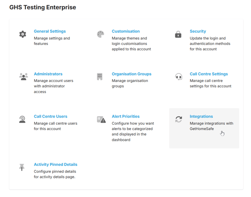The image size is (251, 197).
Task: Click the Call Centre Settings headset icon
Action: pyautogui.click(x=179, y=77)
